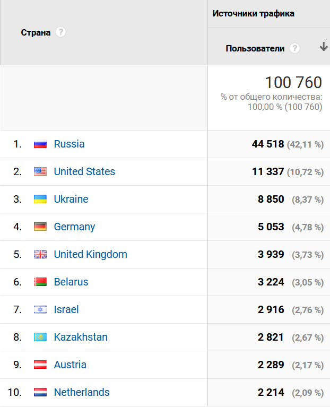Viewport: 330px width, 407px height.
Task: Click the help icon beside Пользователи
Action: point(295,48)
